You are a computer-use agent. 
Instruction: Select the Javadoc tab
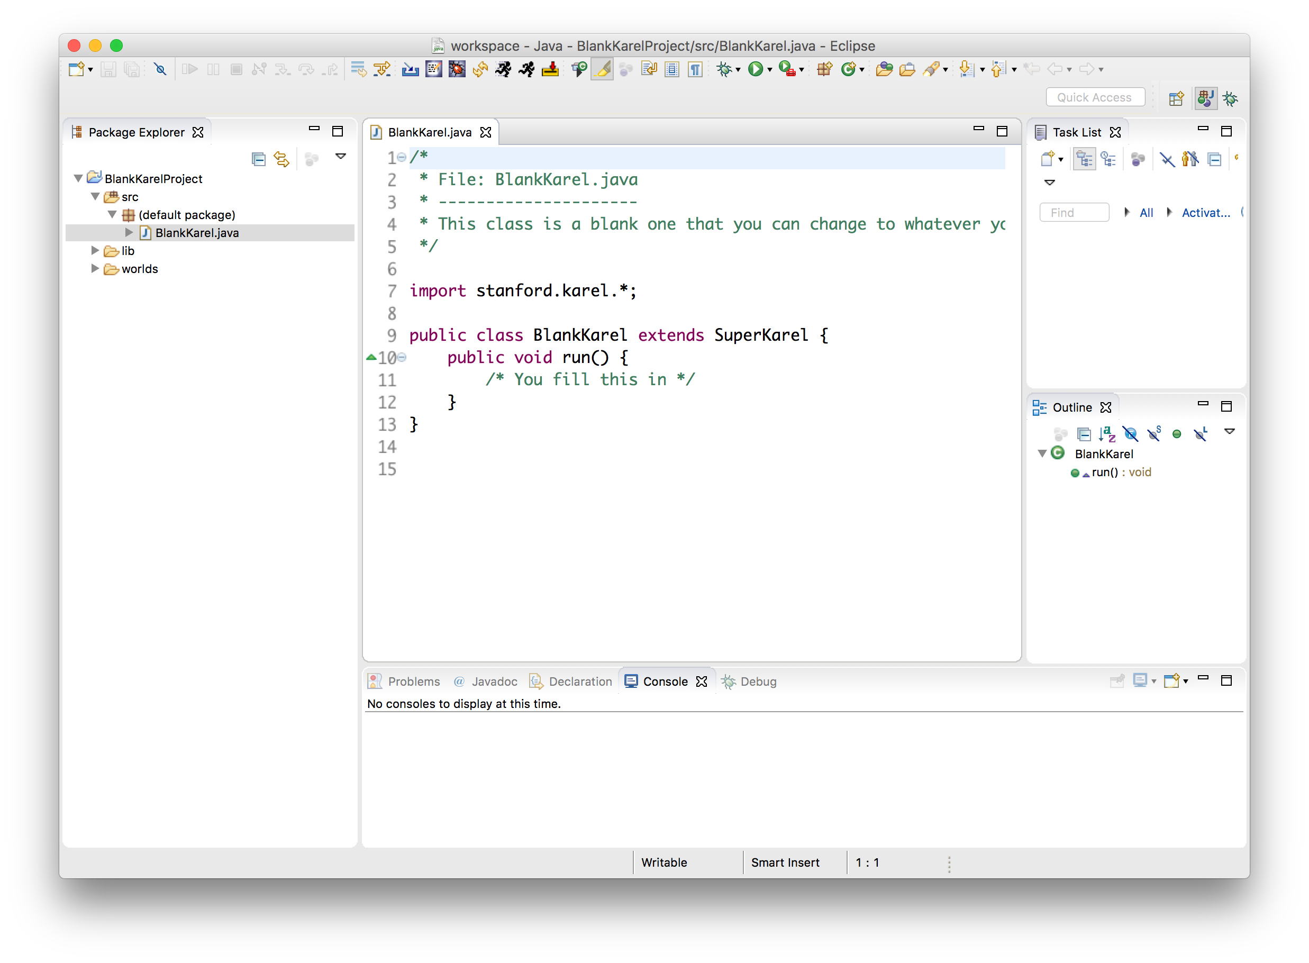click(486, 681)
